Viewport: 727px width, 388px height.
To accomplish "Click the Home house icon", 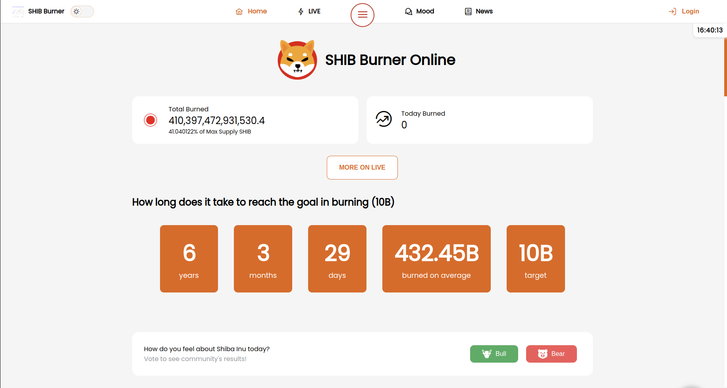I will [x=239, y=11].
